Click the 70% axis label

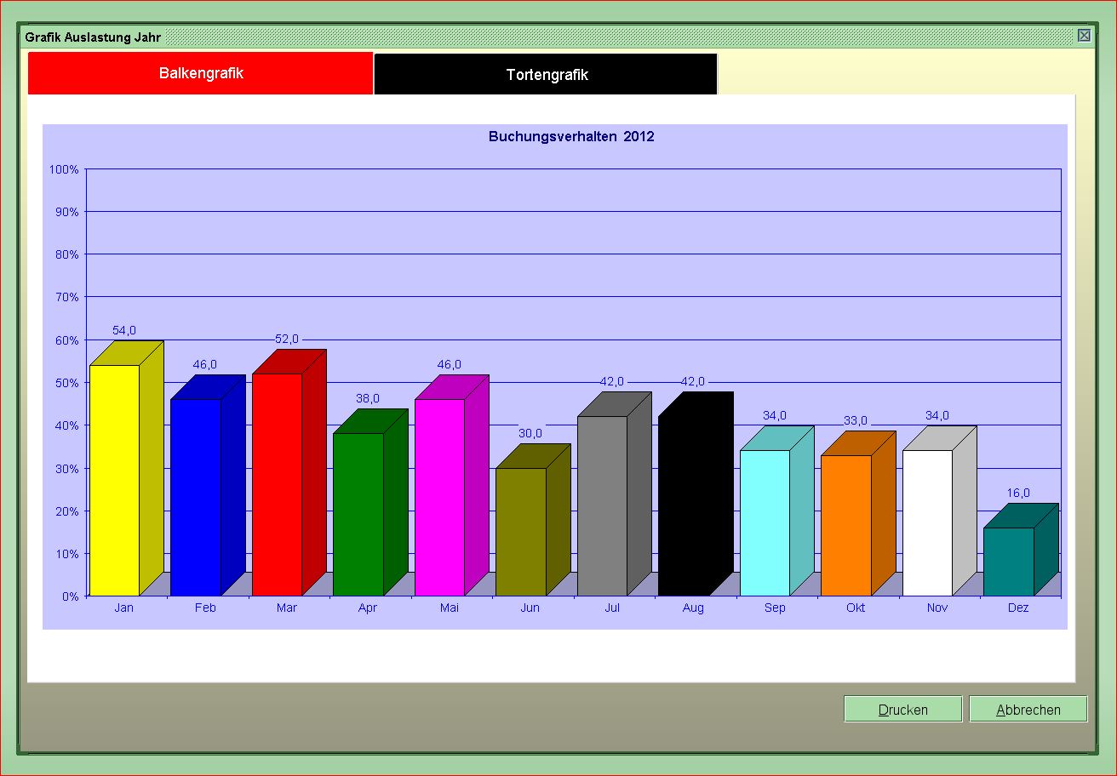66,297
